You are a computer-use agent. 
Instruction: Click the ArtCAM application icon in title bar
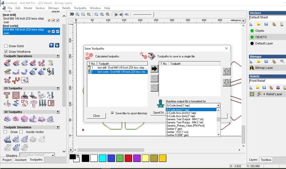pyautogui.click(x=3, y=3)
